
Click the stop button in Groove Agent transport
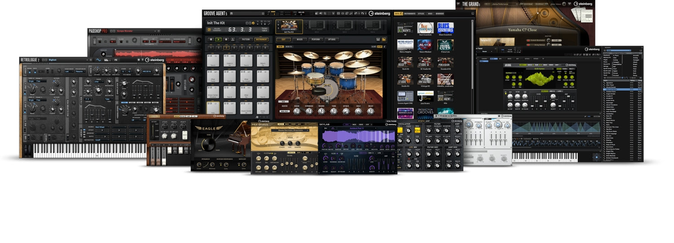[x=210, y=39]
